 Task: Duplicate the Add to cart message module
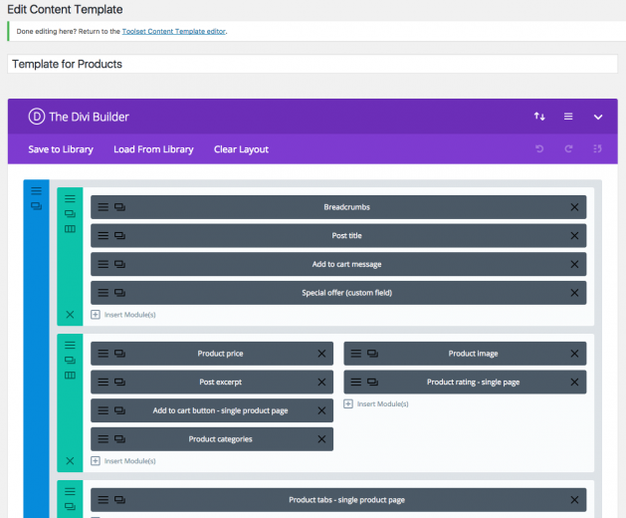pyautogui.click(x=119, y=264)
